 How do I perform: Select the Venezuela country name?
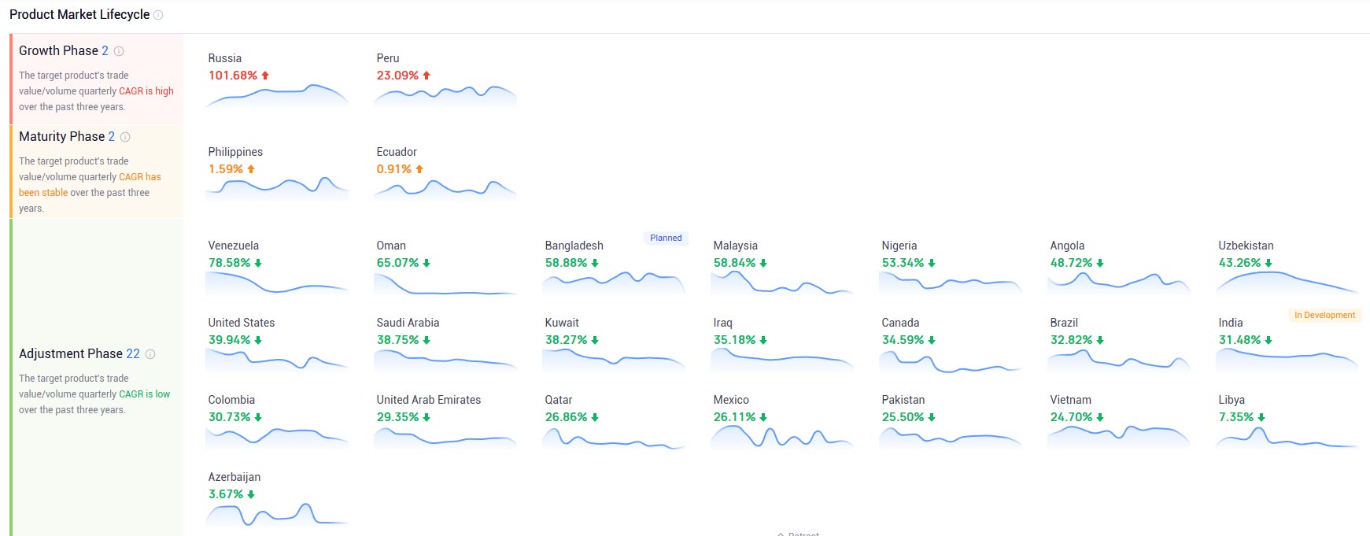(234, 246)
